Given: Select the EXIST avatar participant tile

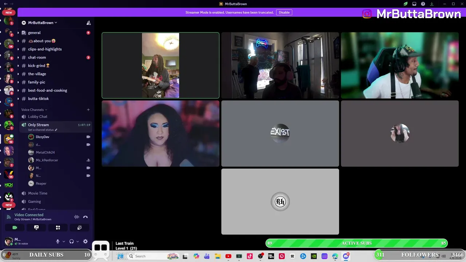Looking at the screenshot, I should 280,134.
